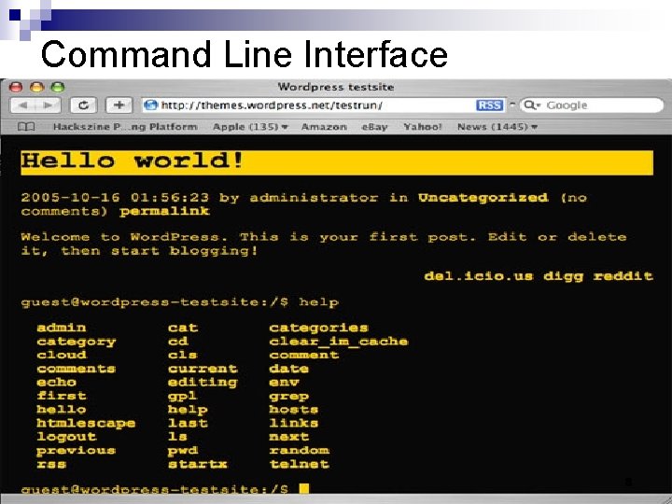Share post via del.icio.us link
The width and height of the screenshot is (672, 504).
point(479,276)
